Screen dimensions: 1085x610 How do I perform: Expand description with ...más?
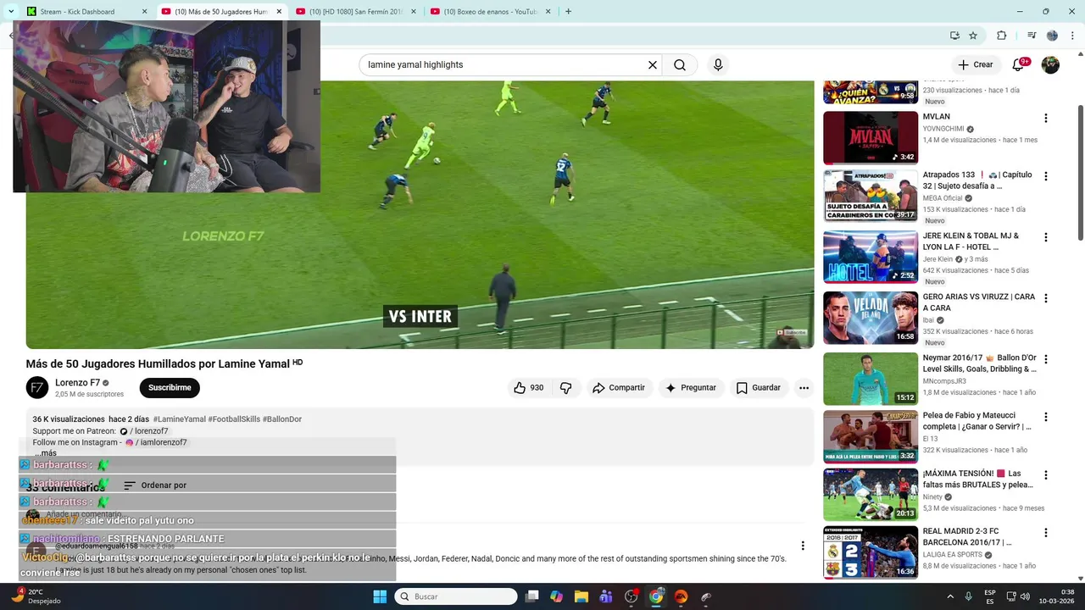(46, 453)
